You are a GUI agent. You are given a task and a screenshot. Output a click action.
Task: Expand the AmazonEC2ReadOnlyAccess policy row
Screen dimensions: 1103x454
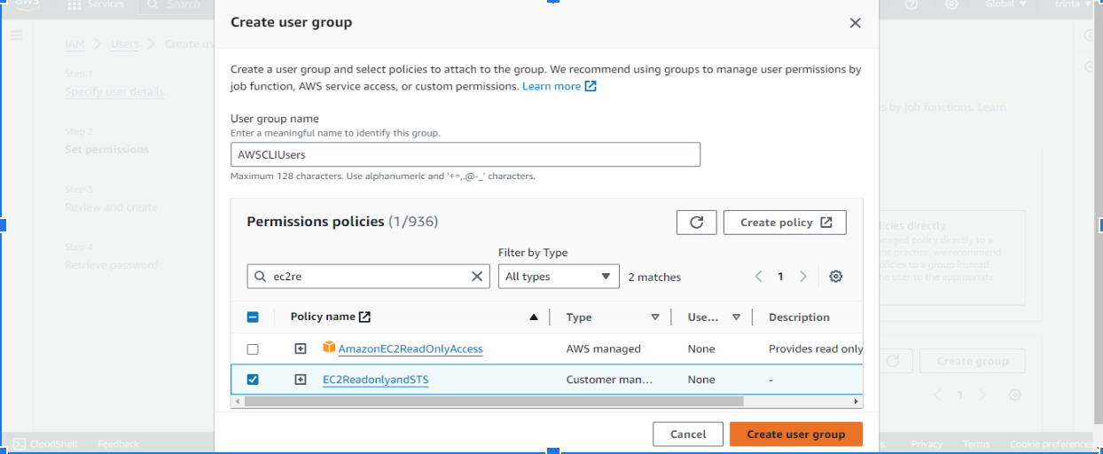click(x=301, y=349)
